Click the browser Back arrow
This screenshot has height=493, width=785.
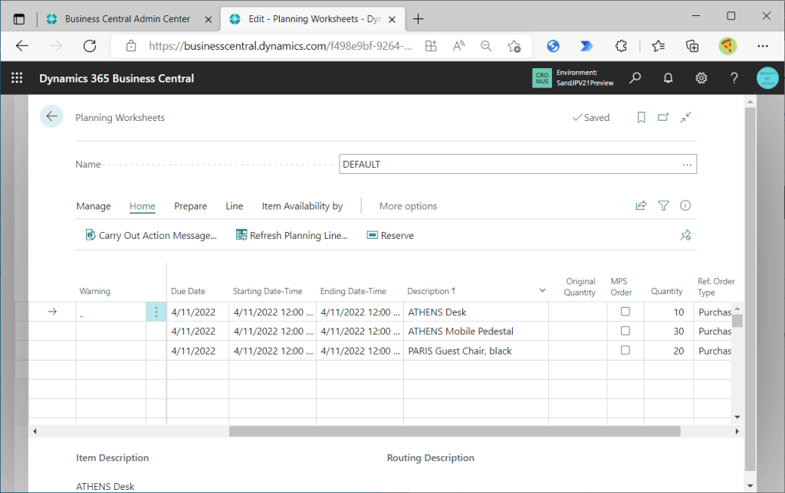click(x=22, y=46)
